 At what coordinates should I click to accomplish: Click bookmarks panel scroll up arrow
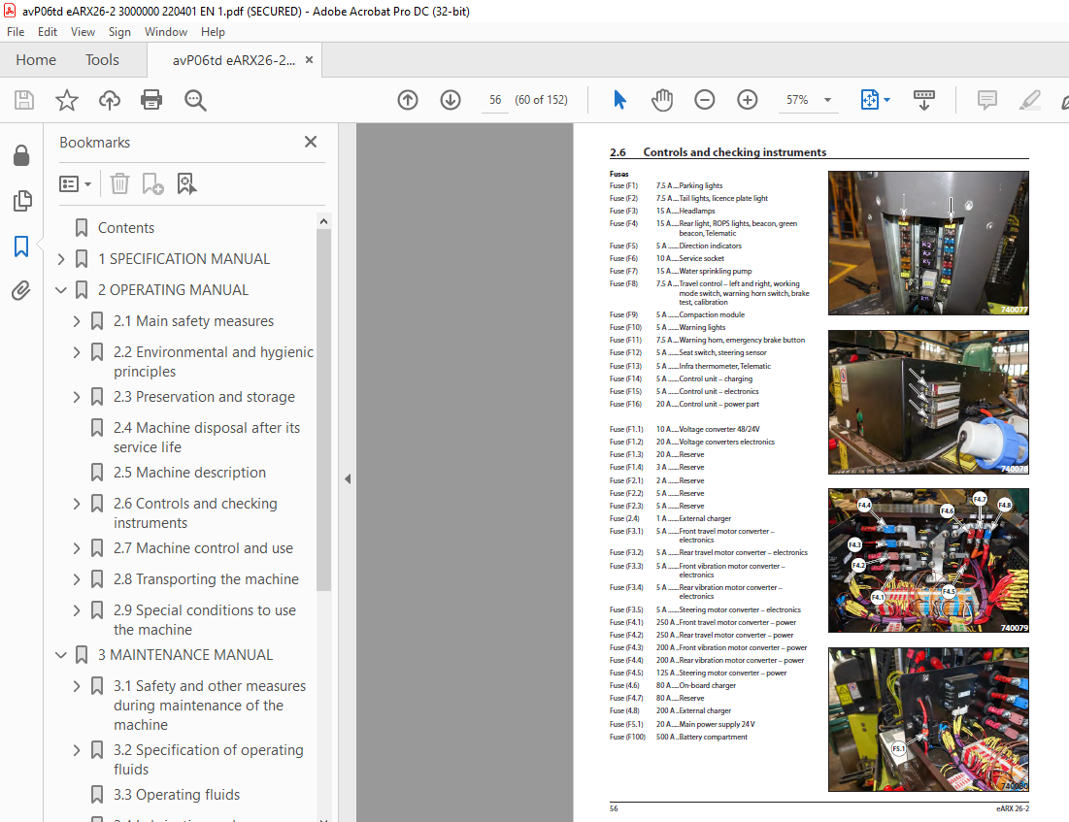324,221
